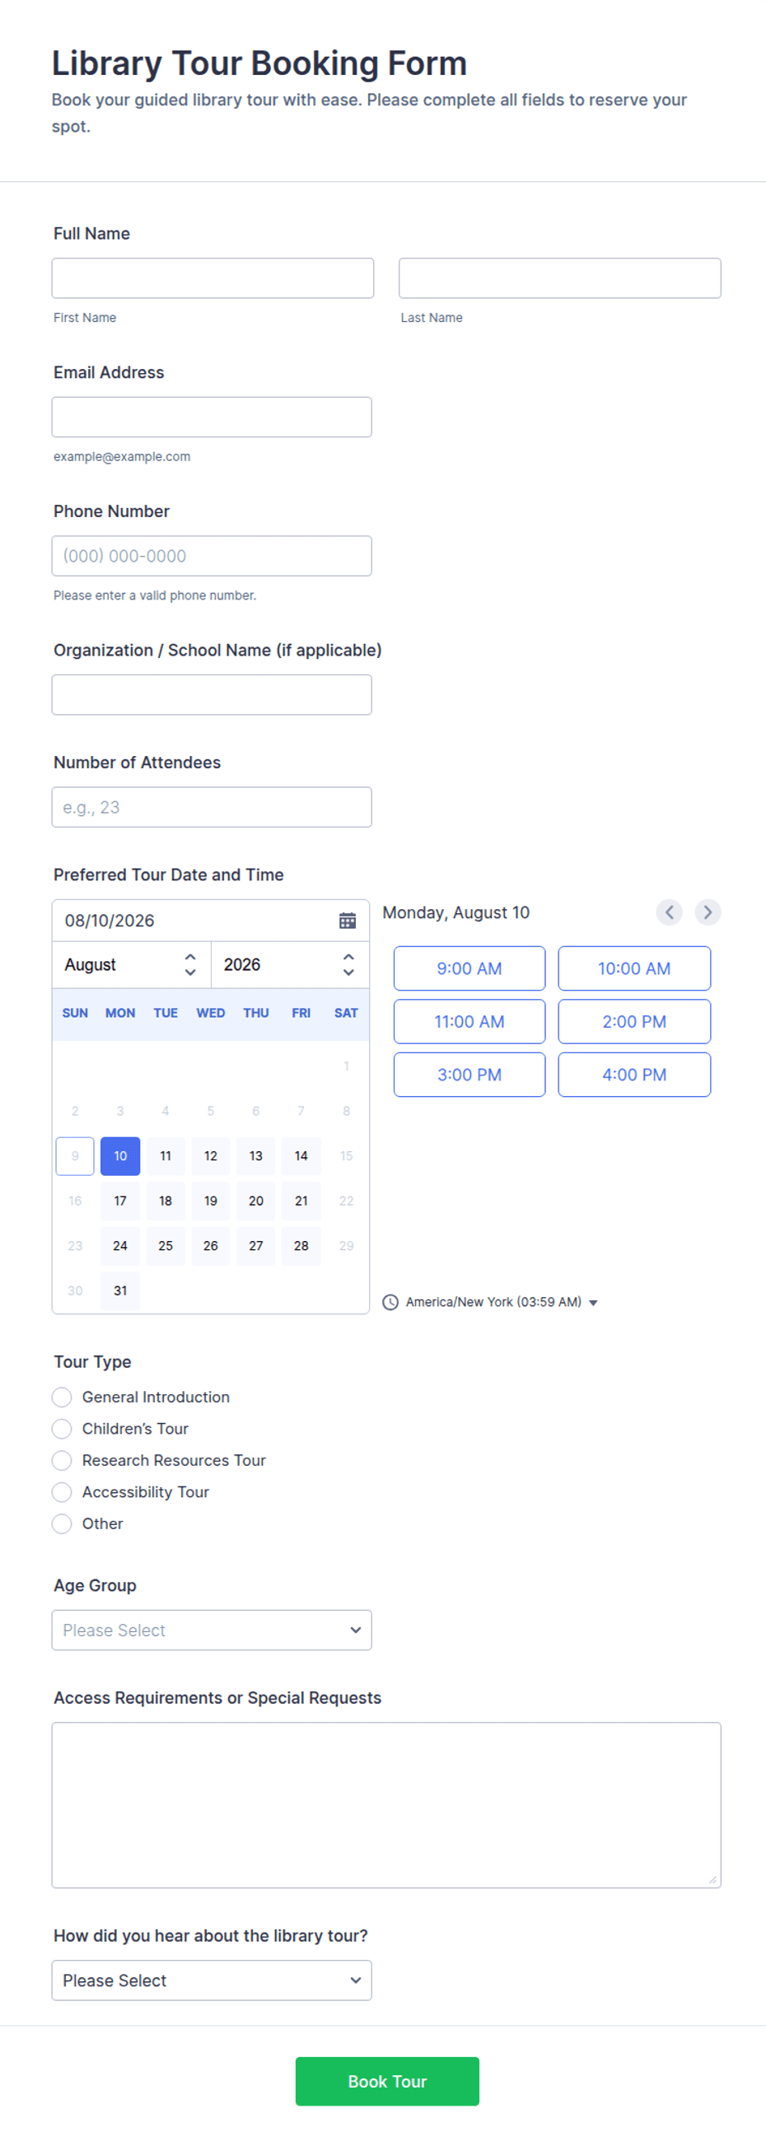Open the month August stepper arrows

click(190, 964)
